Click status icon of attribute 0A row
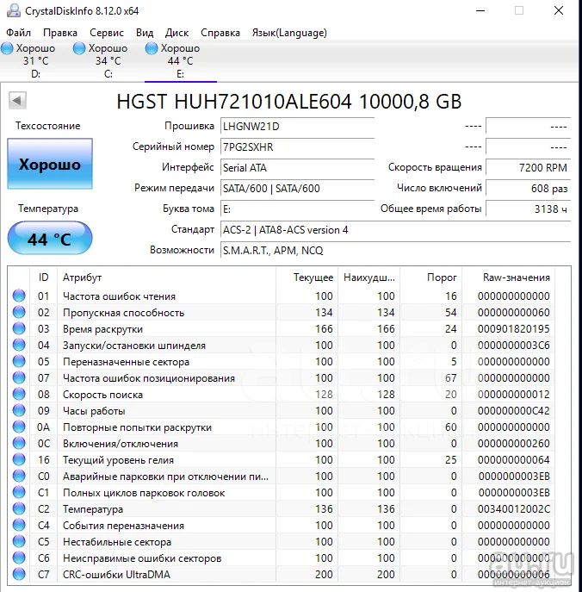Viewport: 582px width, 592px height. [19, 427]
